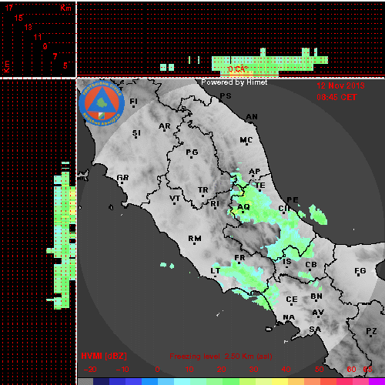The image size is (385, 385).
Task: Click the rain echo offshore of Pescara
Action: click(x=318, y=215)
